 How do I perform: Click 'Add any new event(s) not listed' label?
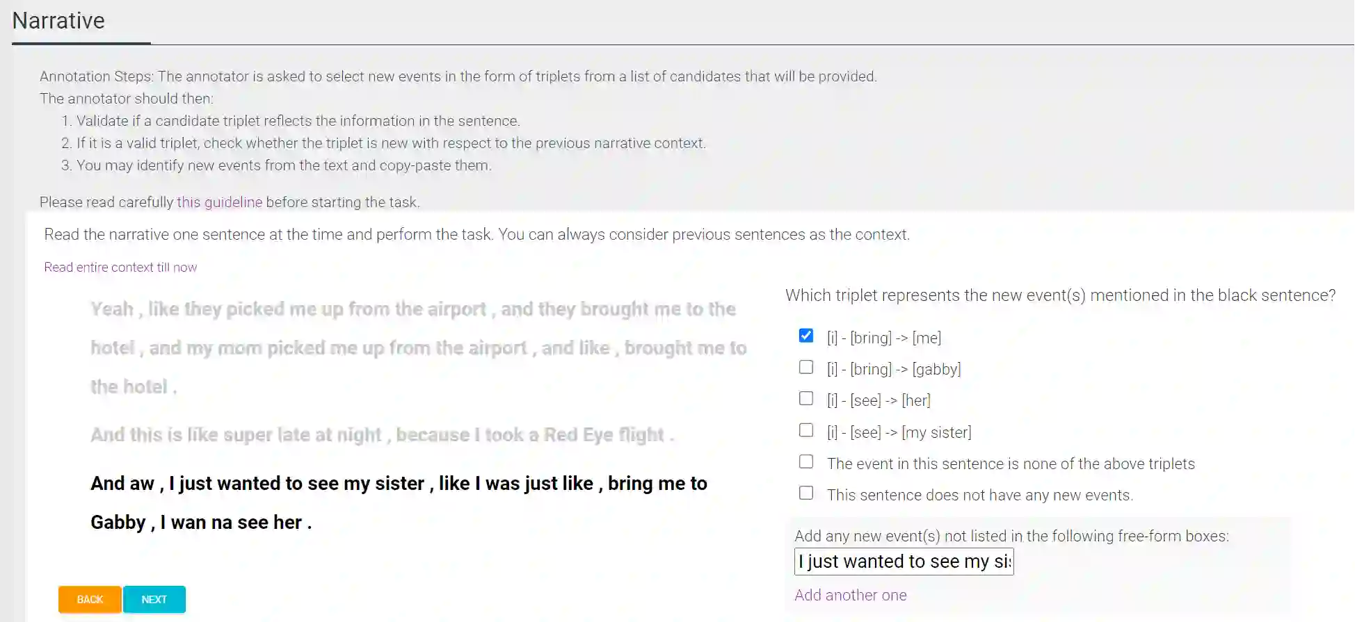coord(1011,537)
